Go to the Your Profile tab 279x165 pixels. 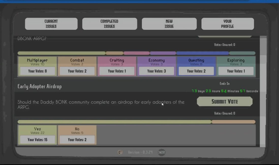[227, 24]
